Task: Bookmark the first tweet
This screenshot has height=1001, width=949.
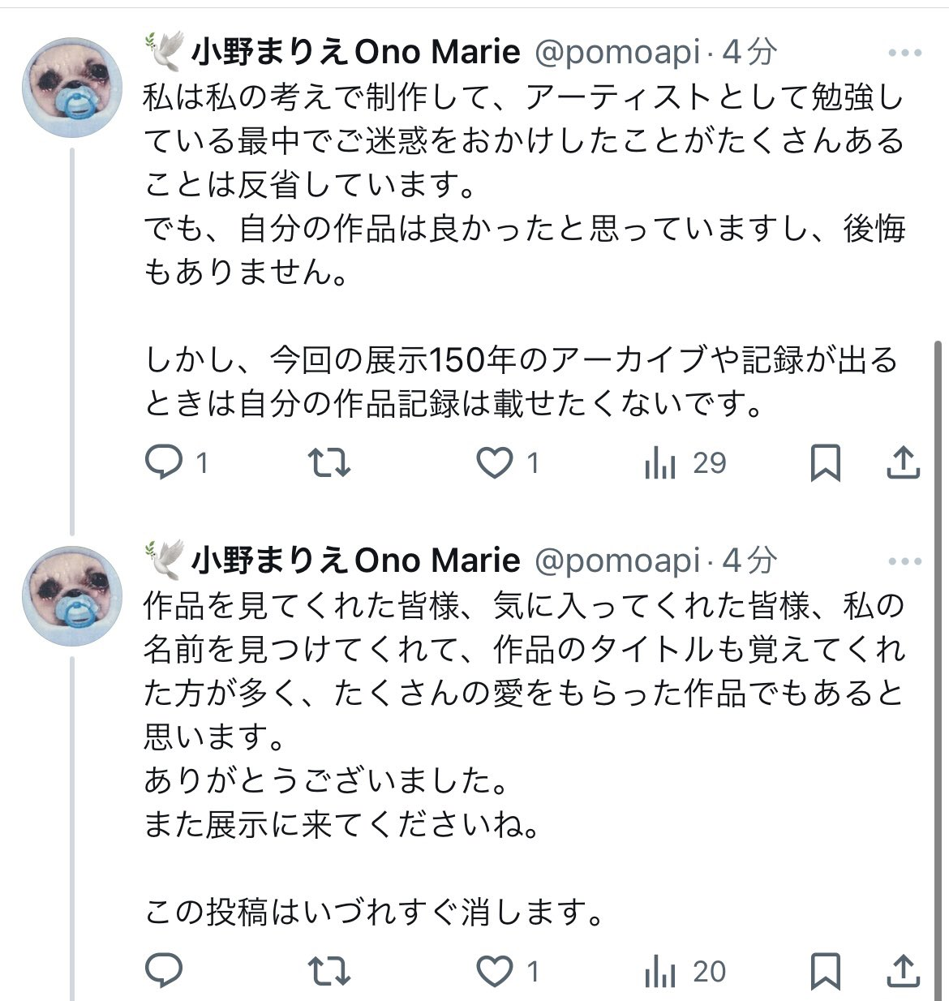Action: (x=826, y=463)
